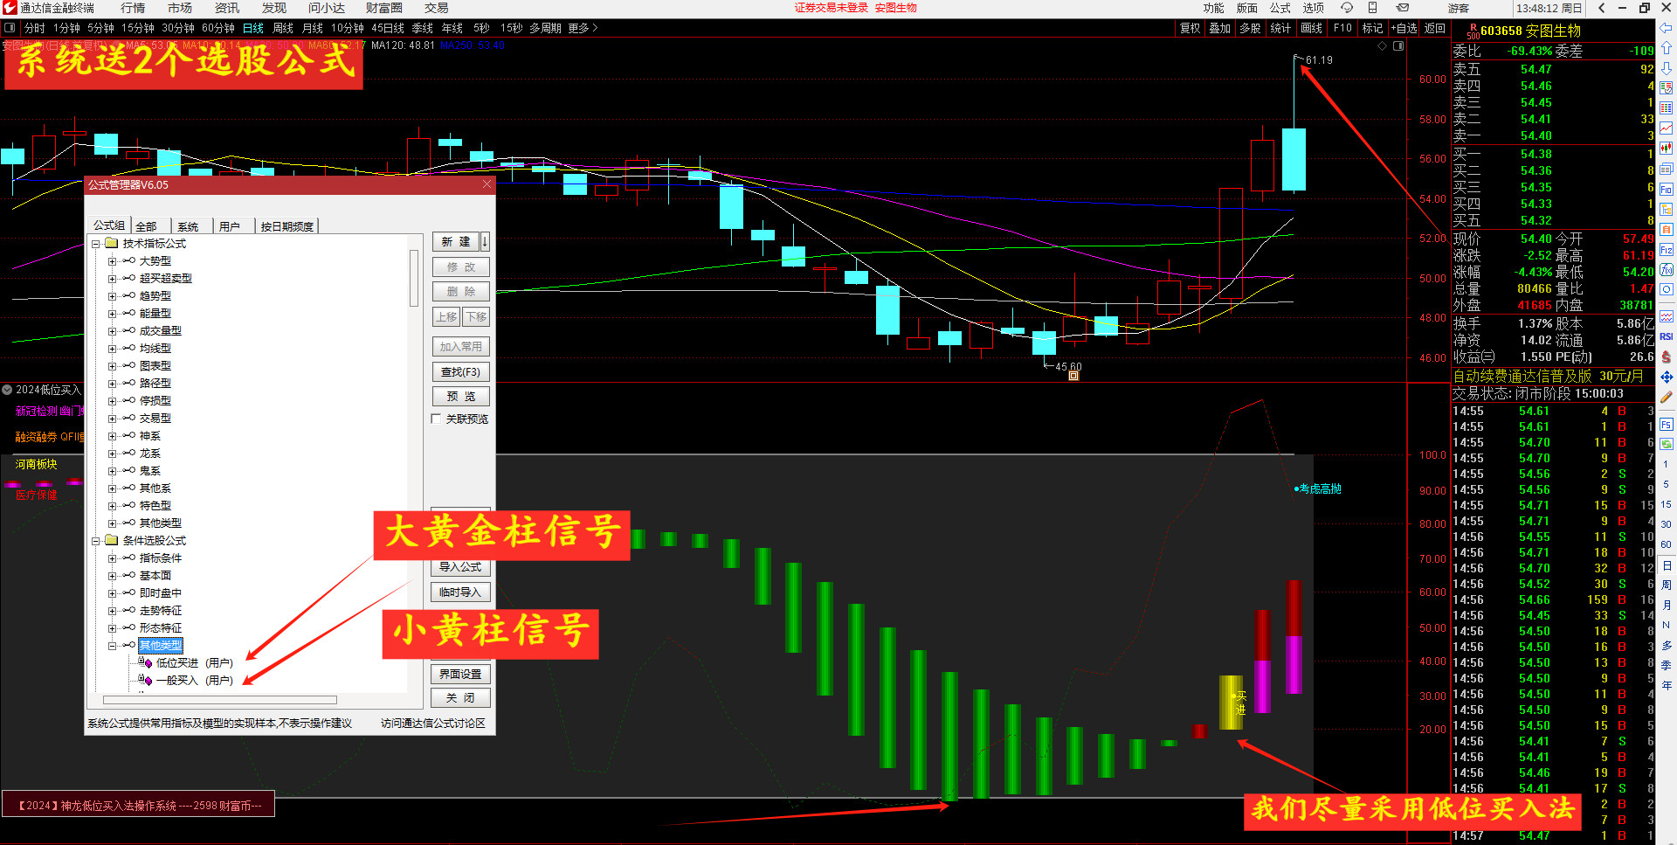The image size is (1677, 845).
Task: Switch to the 系统 tab
Action: 188,226
